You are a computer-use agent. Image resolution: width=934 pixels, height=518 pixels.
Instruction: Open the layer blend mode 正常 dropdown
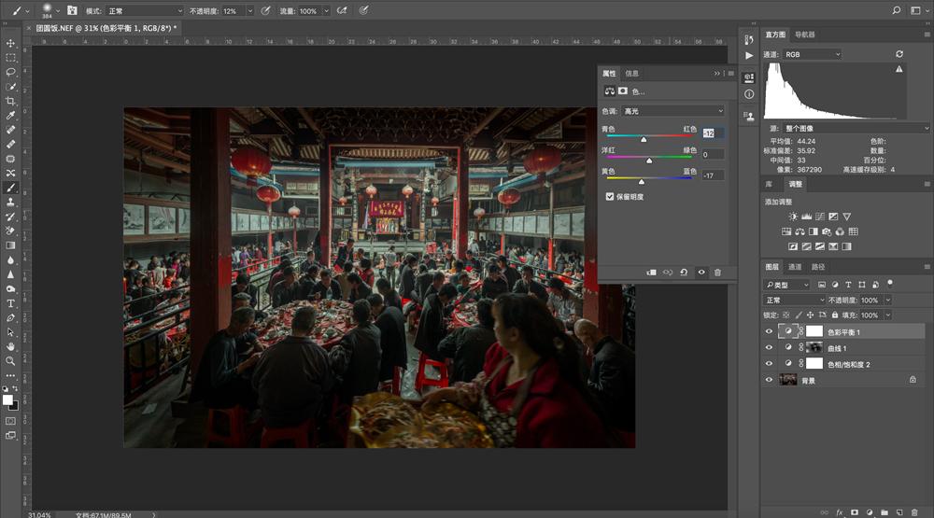click(794, 301)
